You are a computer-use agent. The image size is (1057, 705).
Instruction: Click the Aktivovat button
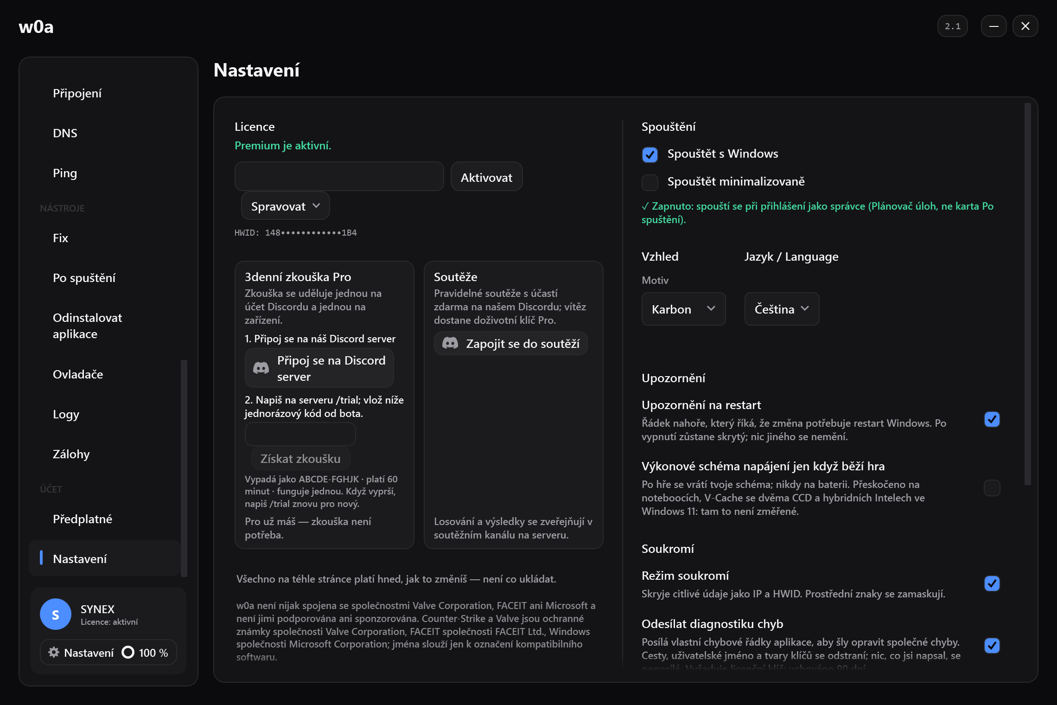[x=486, y=177]
